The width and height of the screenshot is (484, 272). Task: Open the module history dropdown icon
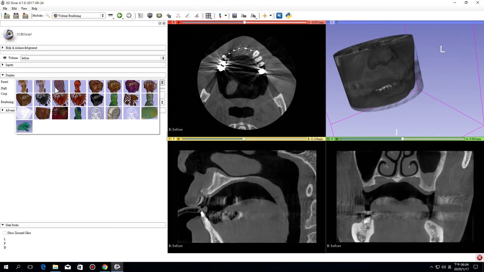click(x=110, y=15)
